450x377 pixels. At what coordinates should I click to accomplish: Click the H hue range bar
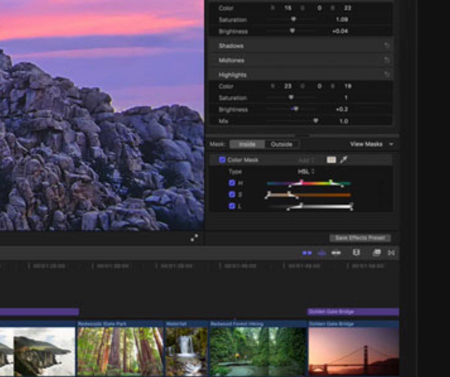pyautogui.click(x=309, y=183)
